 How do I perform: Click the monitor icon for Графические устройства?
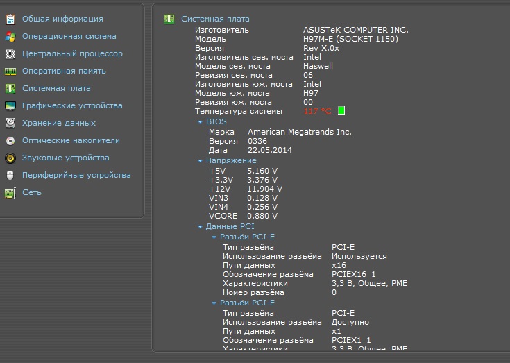10,105
